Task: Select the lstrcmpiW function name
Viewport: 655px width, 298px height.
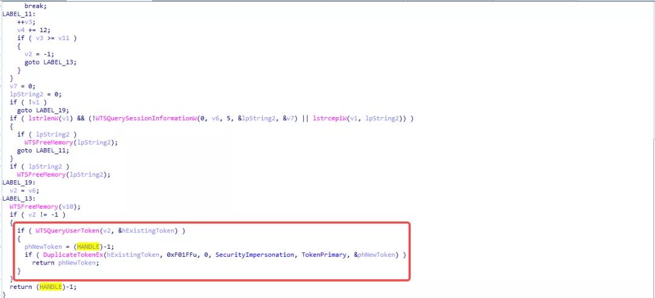Action: [331, 118]
